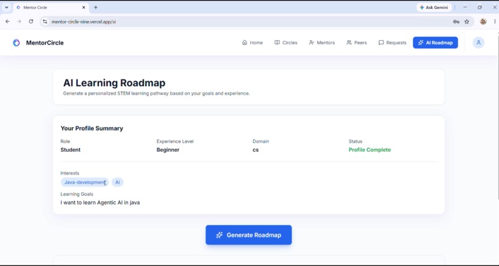Viewport: 499px width, 266px height.
Task: Click the cs domain value
Action: pos(256,149)
